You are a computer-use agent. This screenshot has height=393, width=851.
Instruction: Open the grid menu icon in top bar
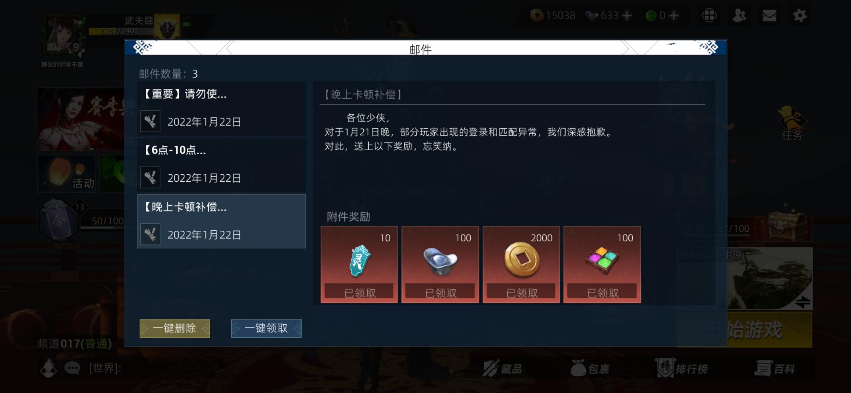click(709, 16)
